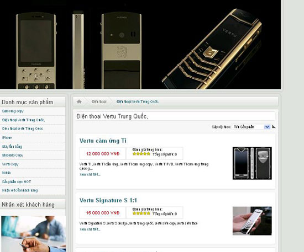Open the sort-by product name dropdown

tap(251, 127)
